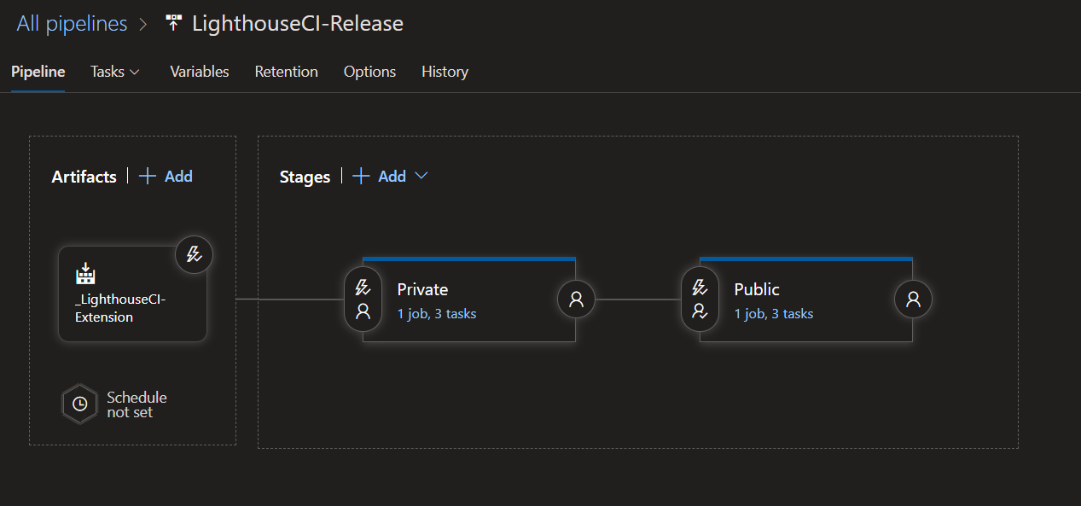Viewport: 1081px width, 506px height.
Task: Go to the History tab
Action: (x=445, y=72)
